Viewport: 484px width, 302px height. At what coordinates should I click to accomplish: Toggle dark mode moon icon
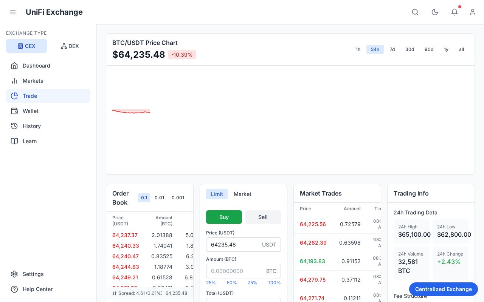click(x=435, y=12)
